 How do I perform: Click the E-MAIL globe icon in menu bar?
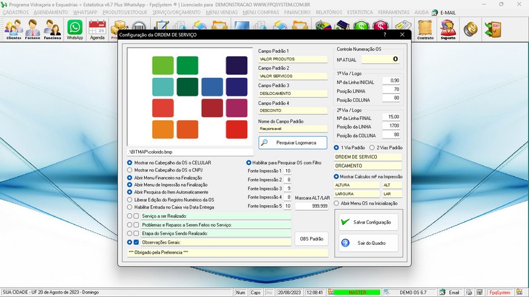click(435, 13)
